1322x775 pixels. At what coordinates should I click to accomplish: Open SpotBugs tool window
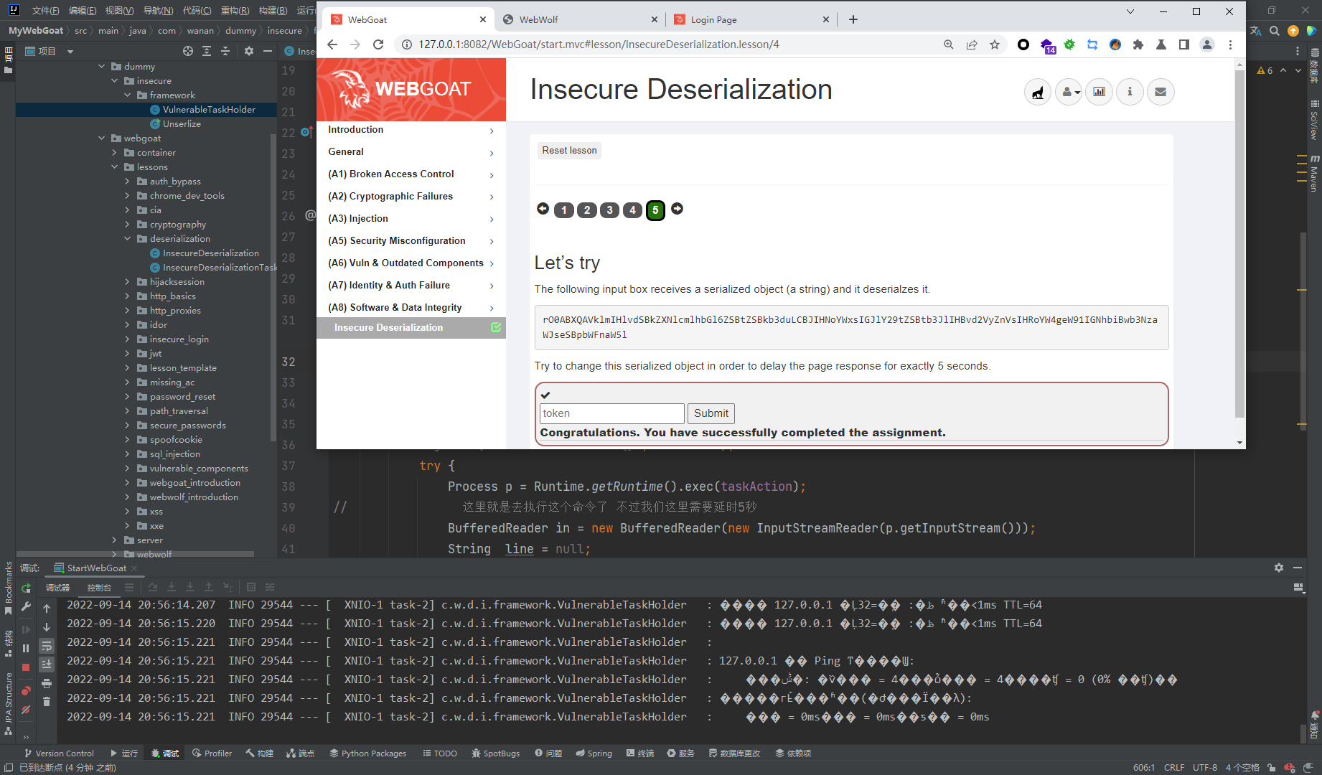496,753
